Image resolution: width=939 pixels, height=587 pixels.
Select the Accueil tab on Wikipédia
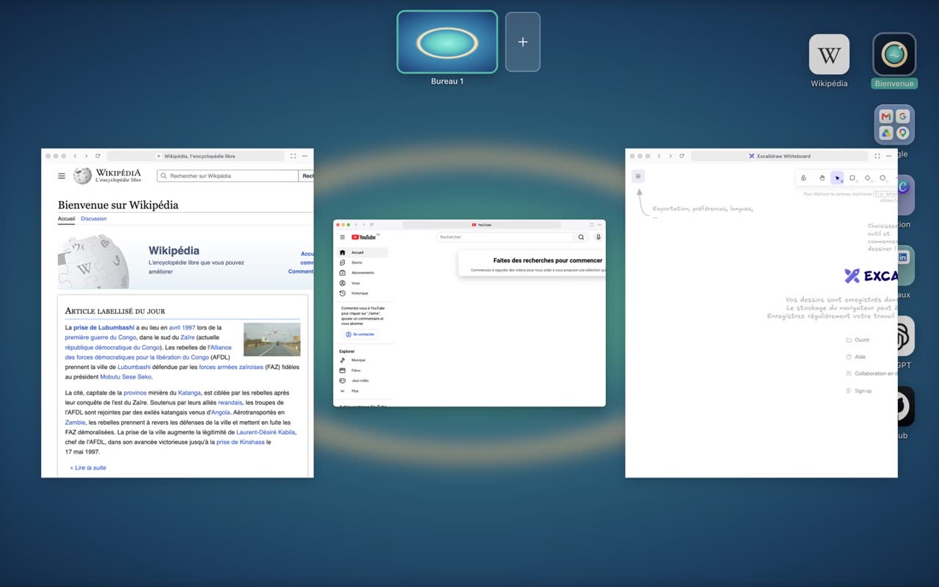tap(66, 219)
